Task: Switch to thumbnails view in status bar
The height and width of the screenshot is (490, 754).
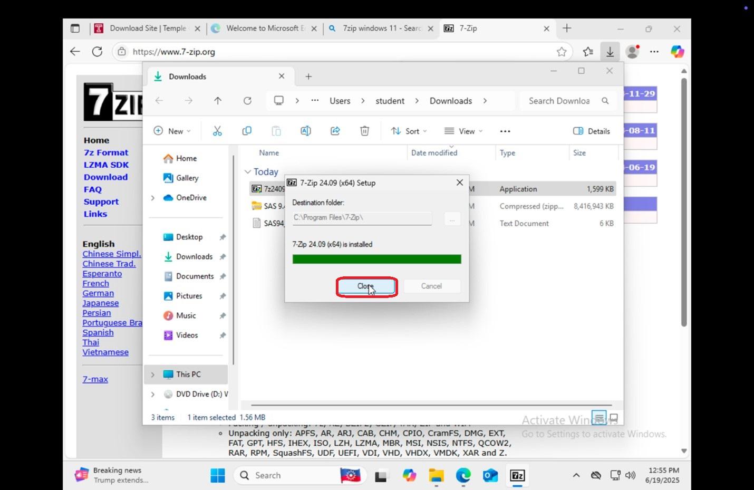Action: [613, 418]
